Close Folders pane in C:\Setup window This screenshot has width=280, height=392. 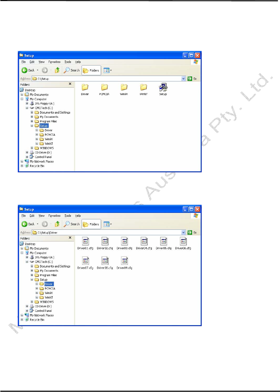coord(70,84)
